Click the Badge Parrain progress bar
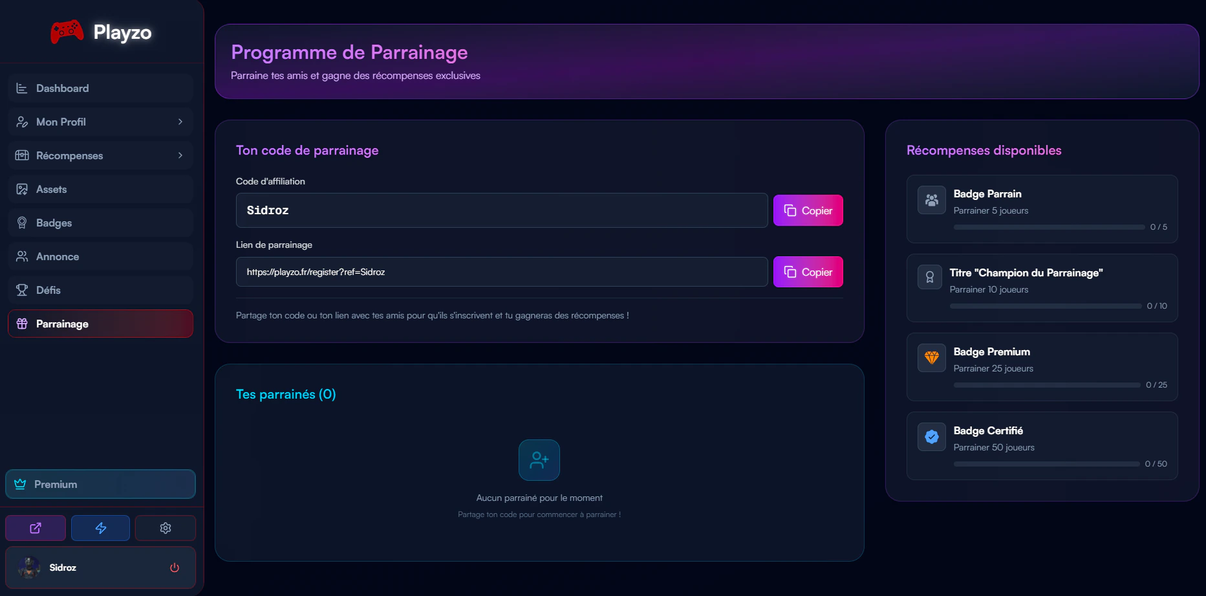Viewport: 1206px width, 596px height. coord(1048,227)
